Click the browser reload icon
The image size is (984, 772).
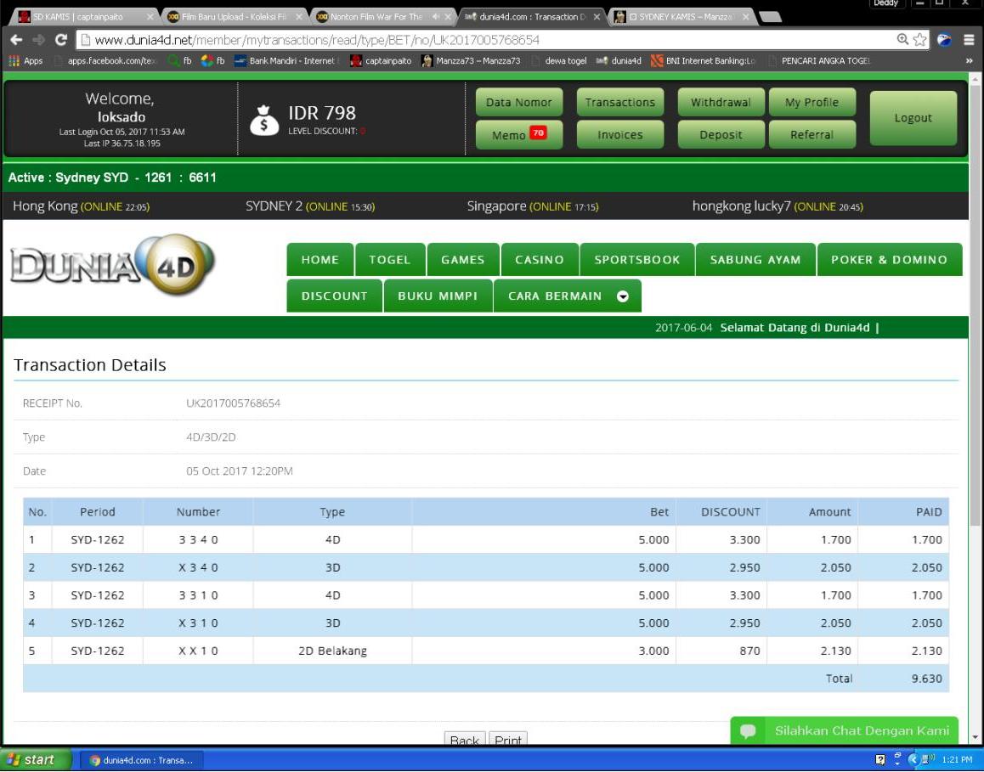(61, 40)
